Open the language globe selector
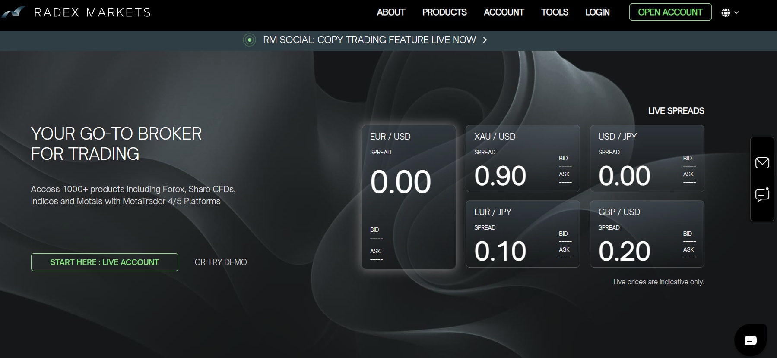 [x=726, y=13]
